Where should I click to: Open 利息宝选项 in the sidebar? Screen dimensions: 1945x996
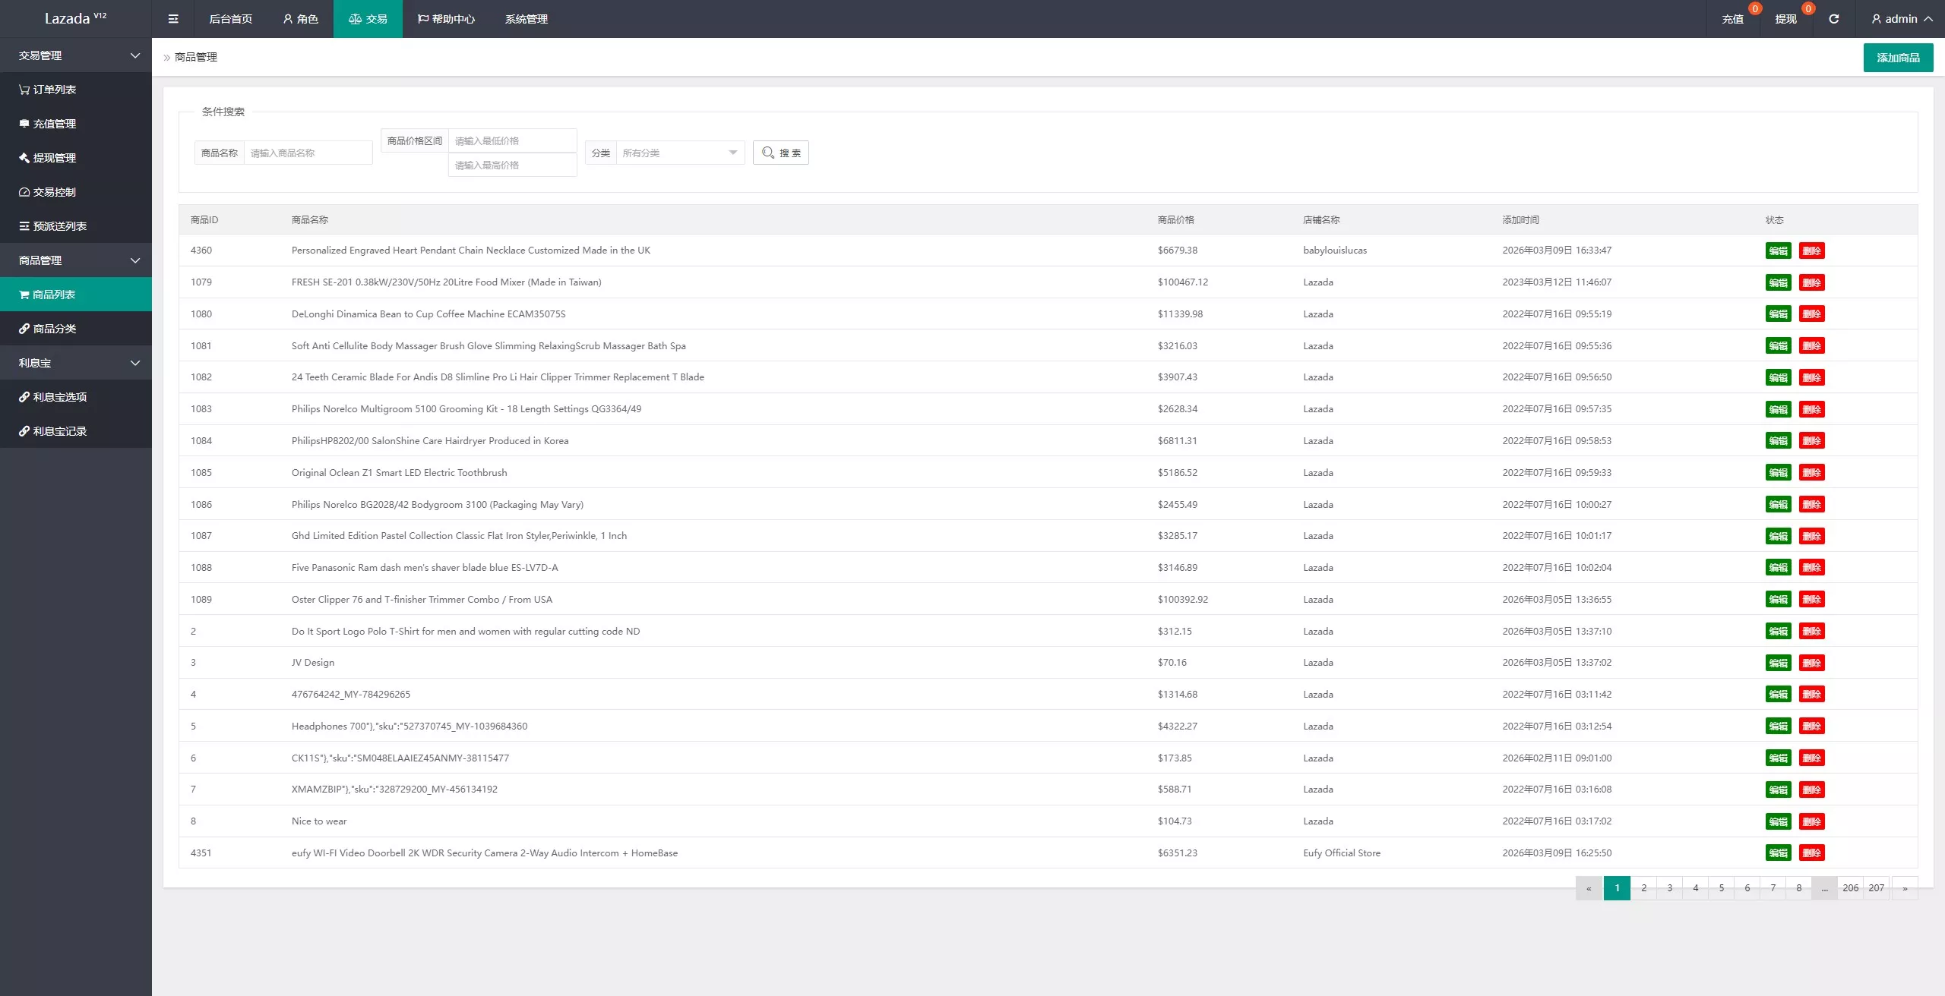click(76, 397)
